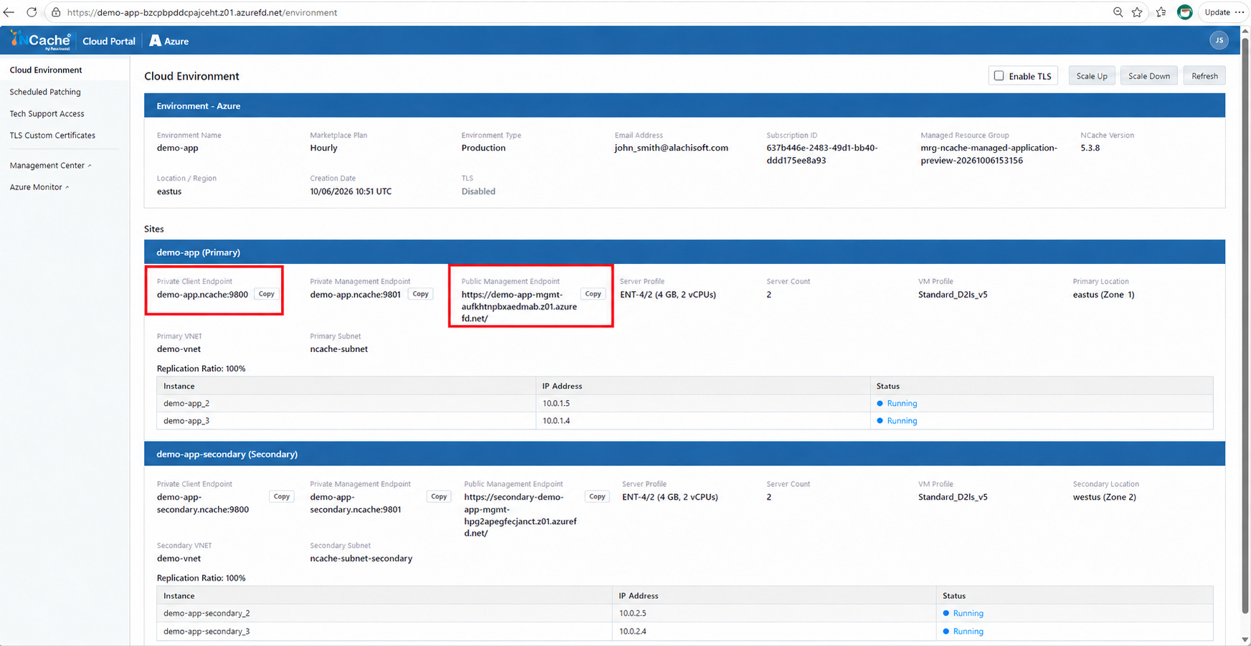Expand the Management Center menu

pyautogui.click(x=50, y=166)
